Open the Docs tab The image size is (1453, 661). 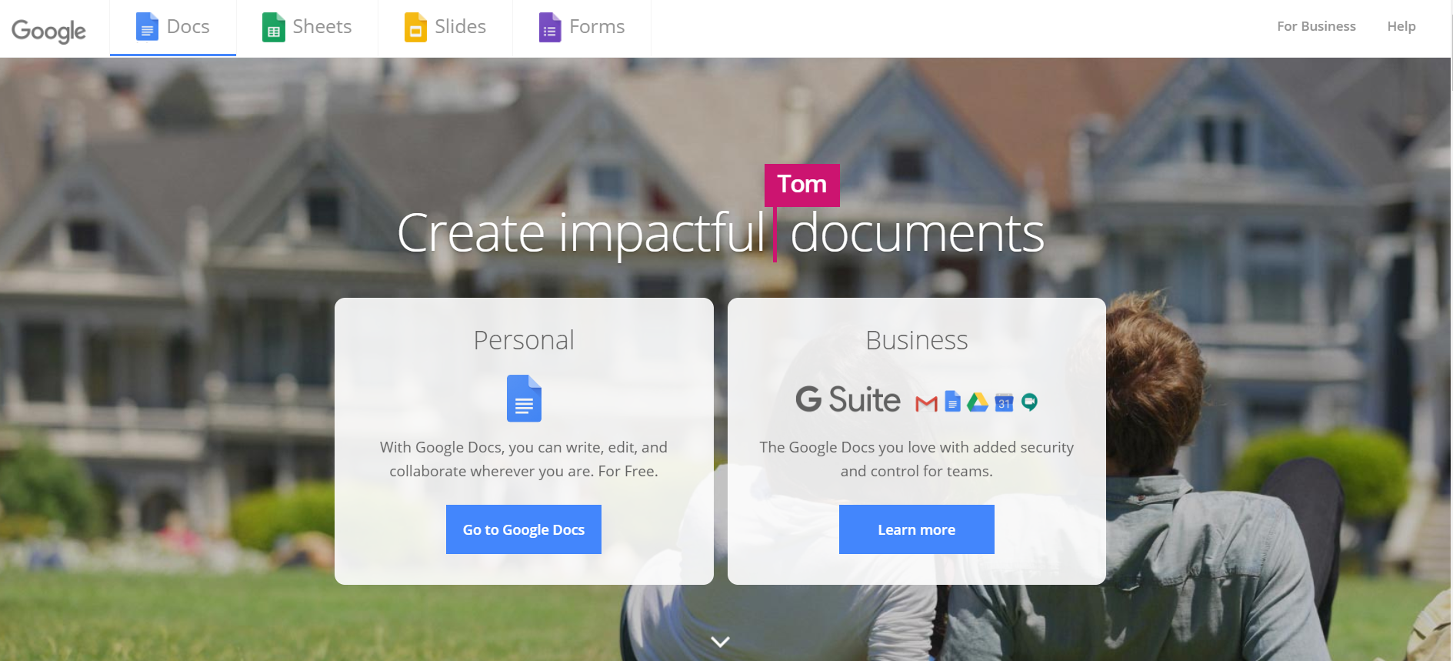[173, 28]
